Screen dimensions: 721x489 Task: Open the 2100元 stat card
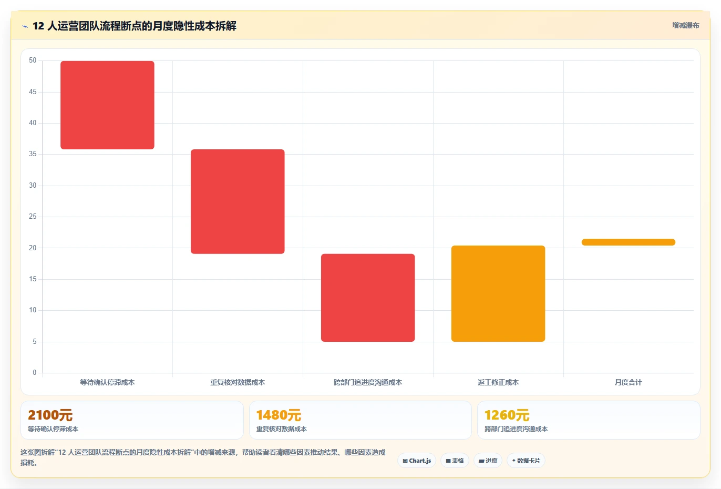point(132,420)
